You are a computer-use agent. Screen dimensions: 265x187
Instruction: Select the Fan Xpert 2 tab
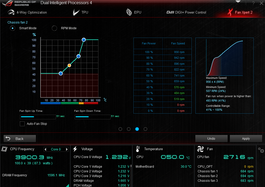(x=240, y=12)
